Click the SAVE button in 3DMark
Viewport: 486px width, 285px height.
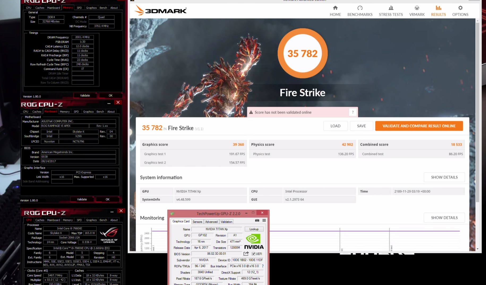point(361,126)
